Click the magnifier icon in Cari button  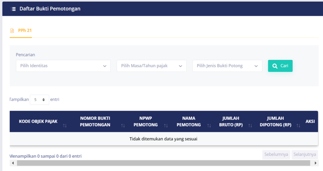coord(275,66)
